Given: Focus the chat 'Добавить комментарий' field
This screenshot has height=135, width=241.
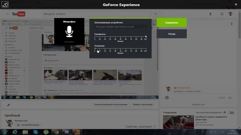Looking at the screenshot, I should click(202, 91).
